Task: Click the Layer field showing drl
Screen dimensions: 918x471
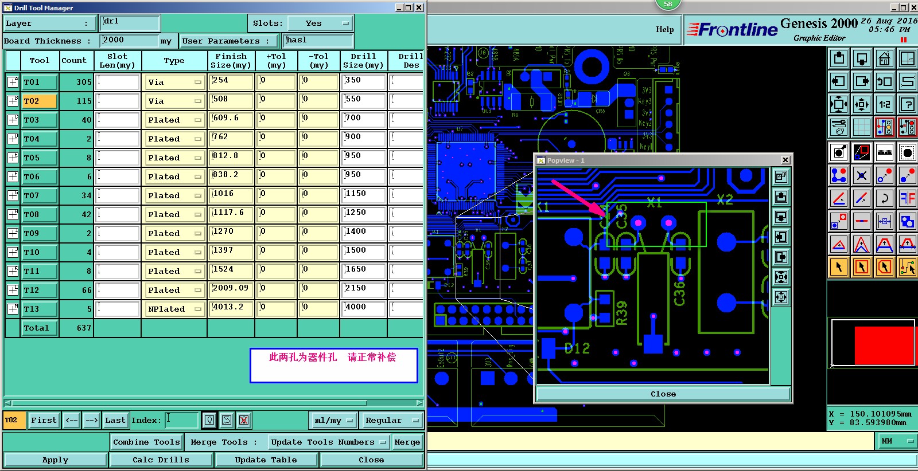Action: [x=130, y=22]
